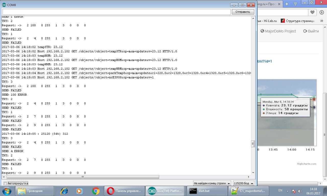The image size is (327, 196).
Task: Click the browser page vertical scrollbar thumb
Action: [x=325, y=135]
